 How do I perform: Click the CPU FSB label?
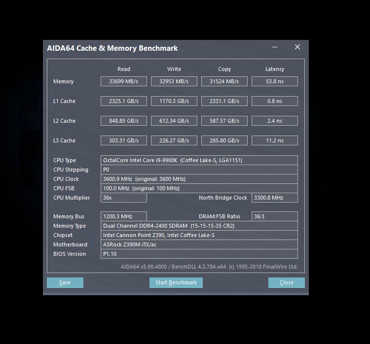pos(64,188)
